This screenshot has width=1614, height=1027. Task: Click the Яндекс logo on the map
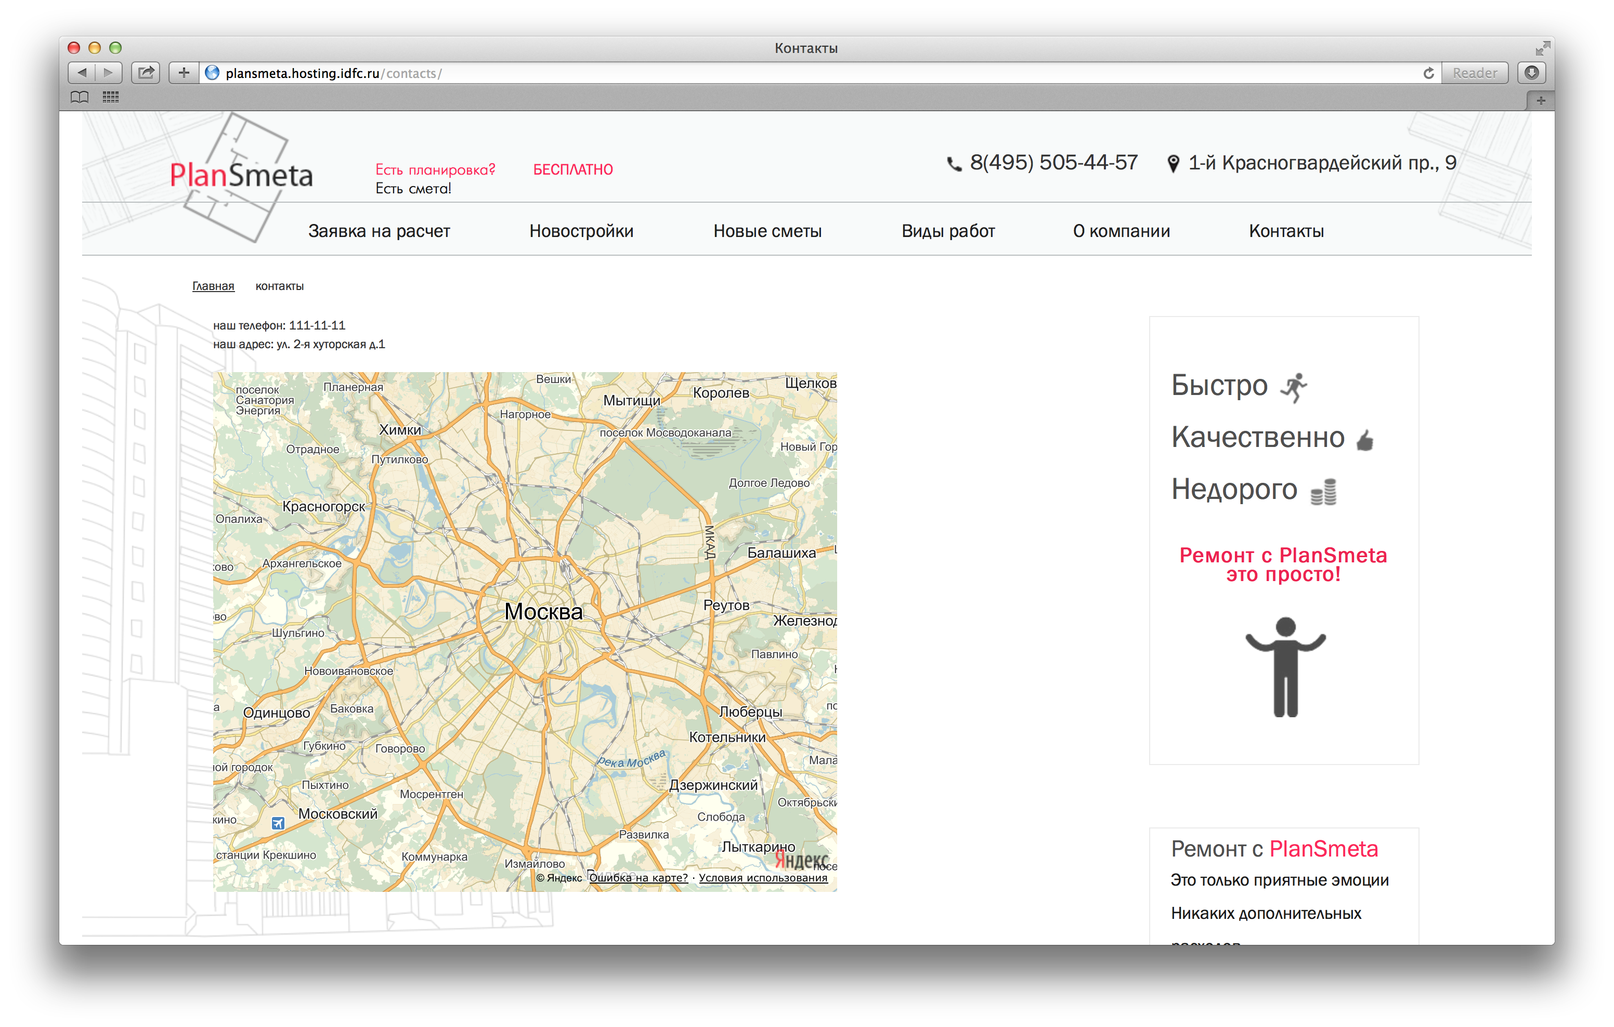pos(801,860)
